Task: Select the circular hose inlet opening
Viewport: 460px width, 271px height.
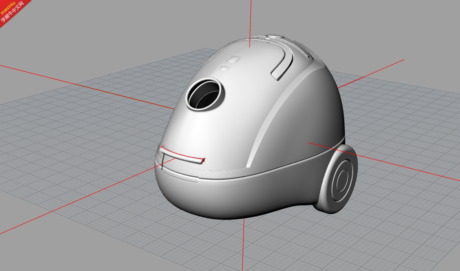Action: click(205, 94)
